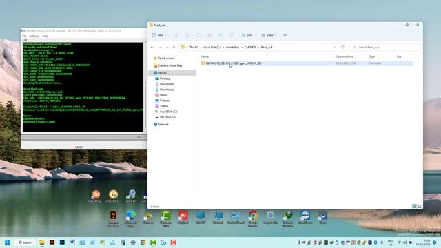Open Photoshop from the taskbar
Screen dimensions: 441x248
click(62, 242)
